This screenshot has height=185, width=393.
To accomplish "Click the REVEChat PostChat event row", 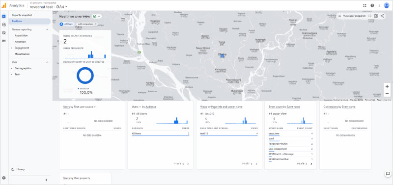I will [290, 159].
